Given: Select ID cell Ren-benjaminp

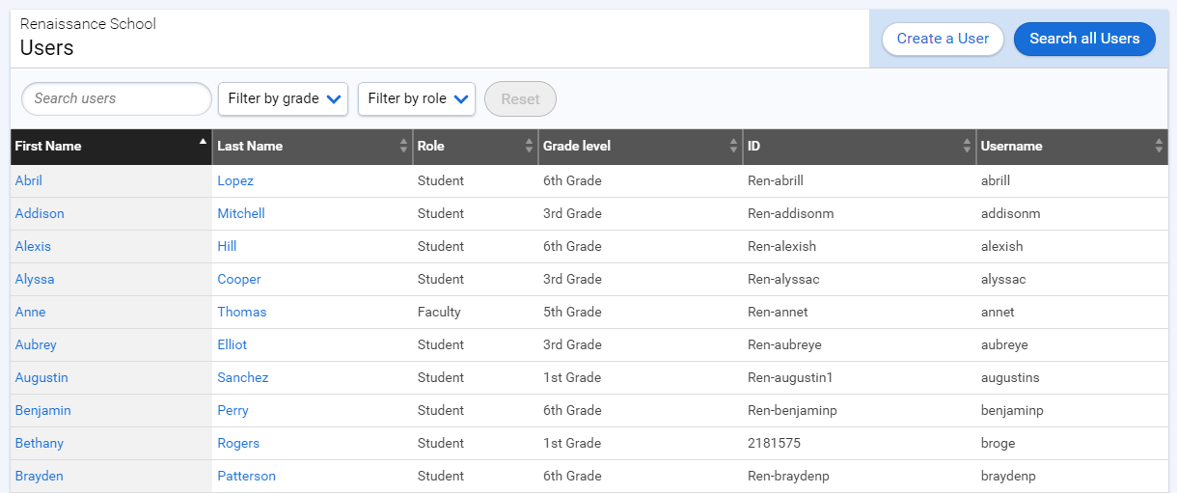Looking at the screenshot, I should pyautogui.click(x=792, y=410).
